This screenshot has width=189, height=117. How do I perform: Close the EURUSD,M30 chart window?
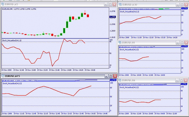coord(186,5)
